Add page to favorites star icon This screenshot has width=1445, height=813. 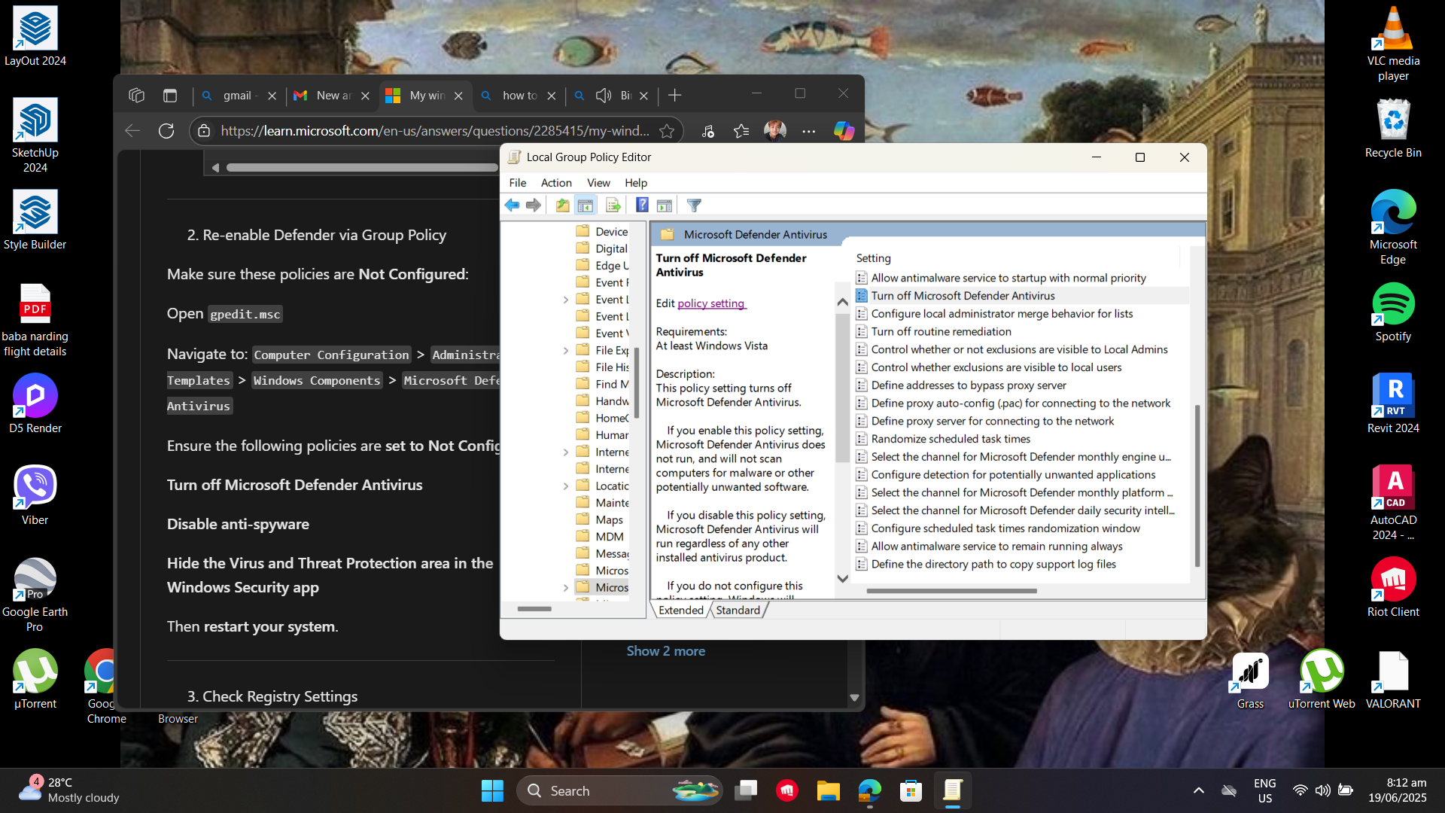tap(667, 131)
